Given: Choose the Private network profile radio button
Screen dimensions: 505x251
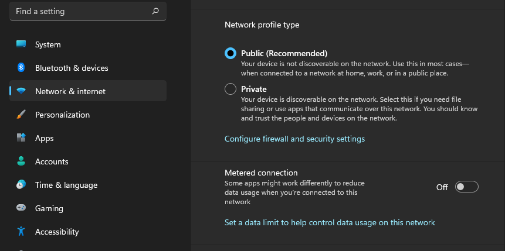Looking at the screenshot, I should click(231, 89).
